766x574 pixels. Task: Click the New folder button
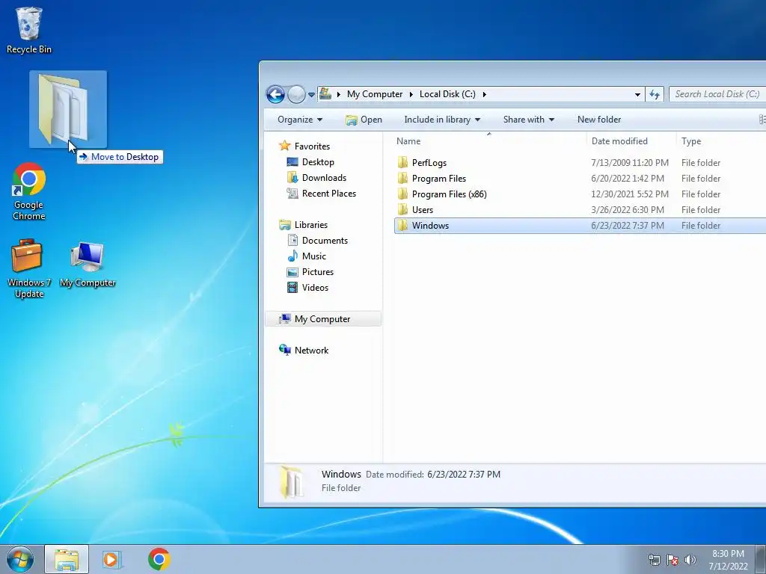point(599,120)
